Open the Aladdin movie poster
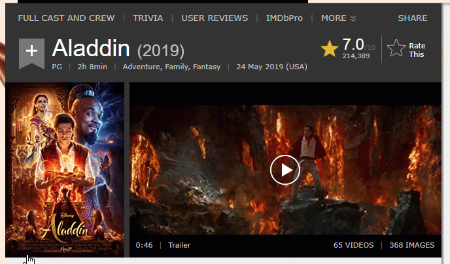Viewport: 450px width, 264px height. tap(65, 170)
